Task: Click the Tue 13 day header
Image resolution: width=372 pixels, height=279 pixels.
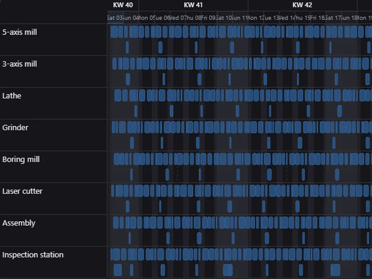Action: [x=272, y=18]
